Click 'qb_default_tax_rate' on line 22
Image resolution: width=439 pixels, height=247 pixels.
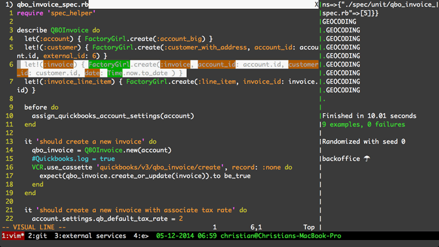coord(132,219)
